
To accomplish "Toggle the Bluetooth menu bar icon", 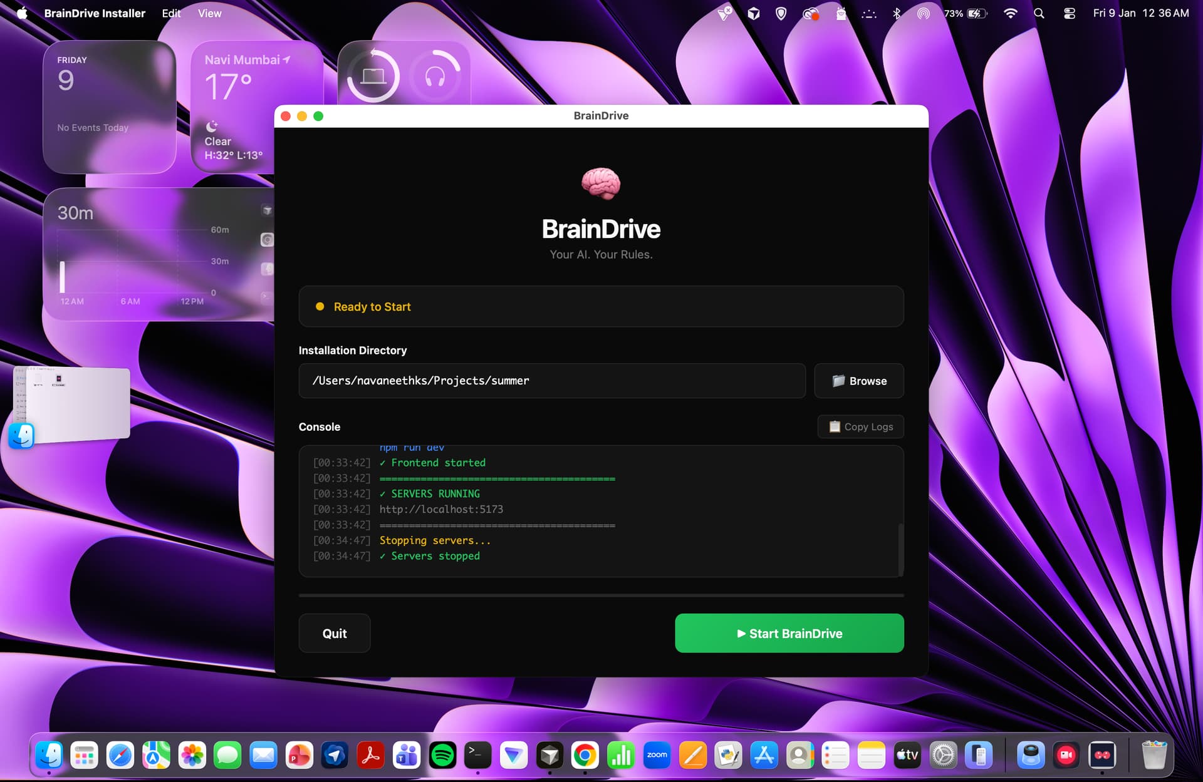I will (x=897, y=13).
